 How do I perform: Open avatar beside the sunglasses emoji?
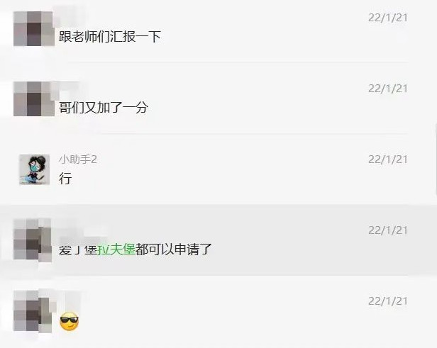(33, 311)
